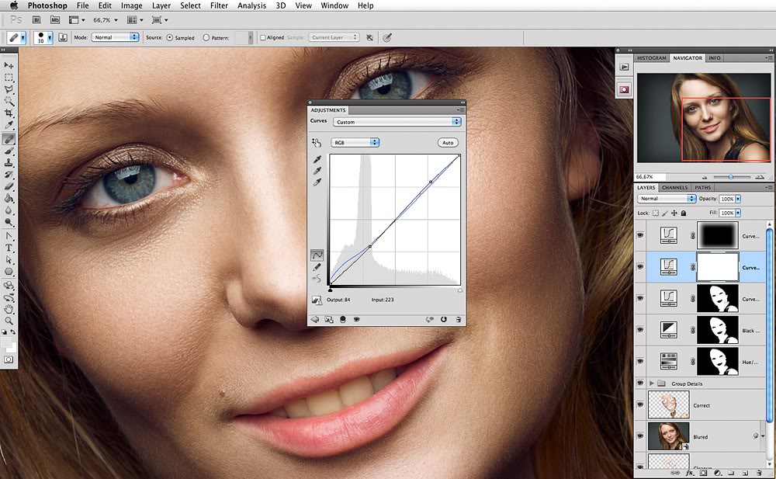
Task: Select the Pattern radio button
Action: (206, 37)
